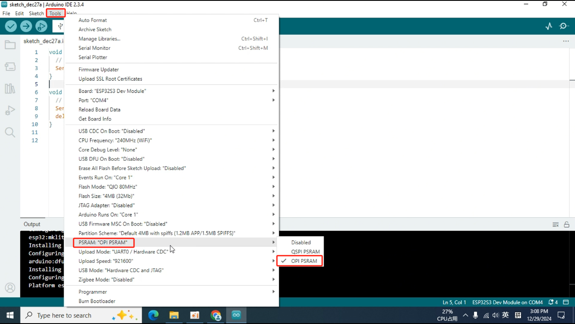The height and width of the screenshot is (324, 575).
Task: Launch Microsoft Edge from the taskbar
Action: (153, 315)
